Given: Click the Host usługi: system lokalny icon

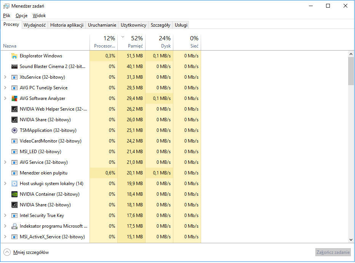Looking at the screenshot, I should tap(14, 184).
